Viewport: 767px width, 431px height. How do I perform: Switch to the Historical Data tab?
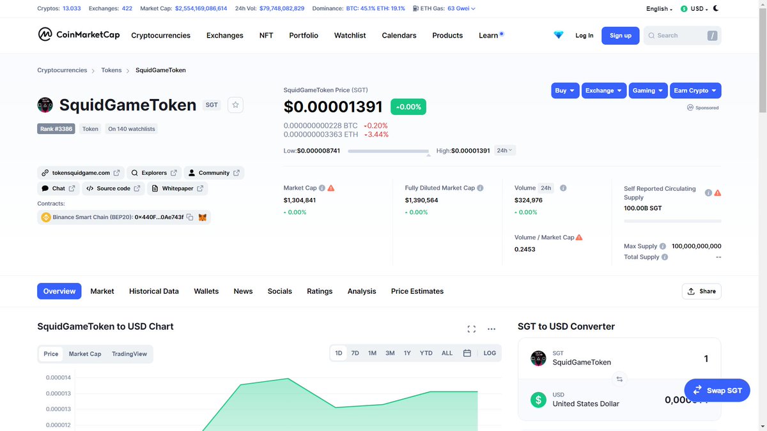(153, 291)
